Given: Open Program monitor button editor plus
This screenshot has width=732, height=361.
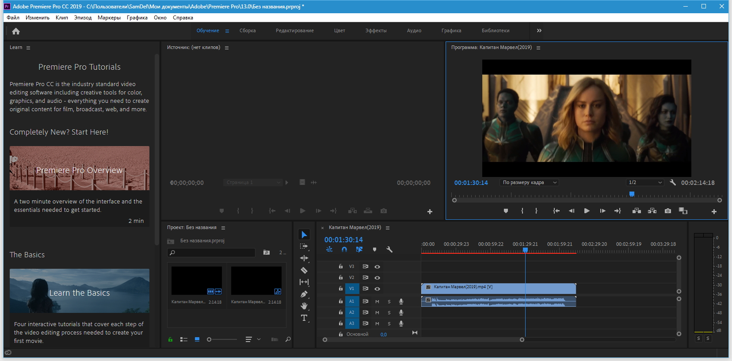Looking at the screenshot, I should (714, 211).
